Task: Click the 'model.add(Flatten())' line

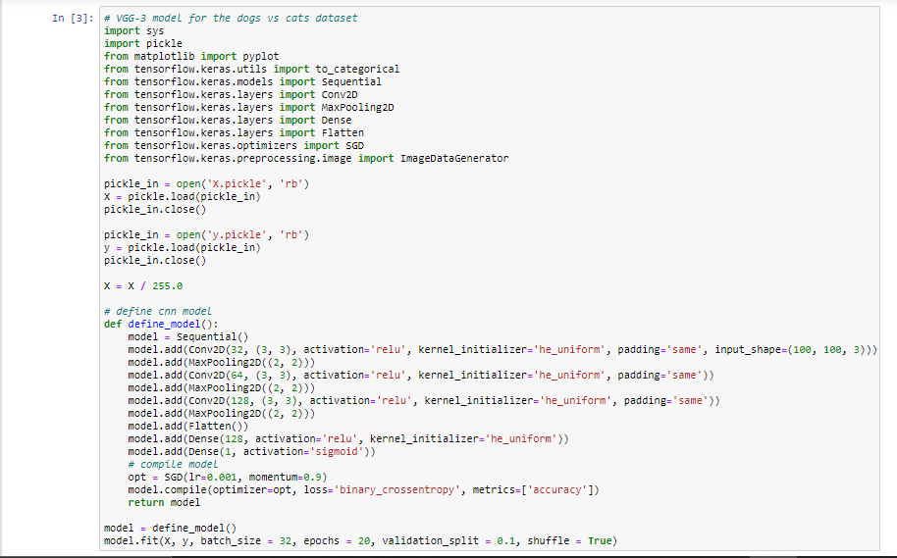Action: point(188,426)
